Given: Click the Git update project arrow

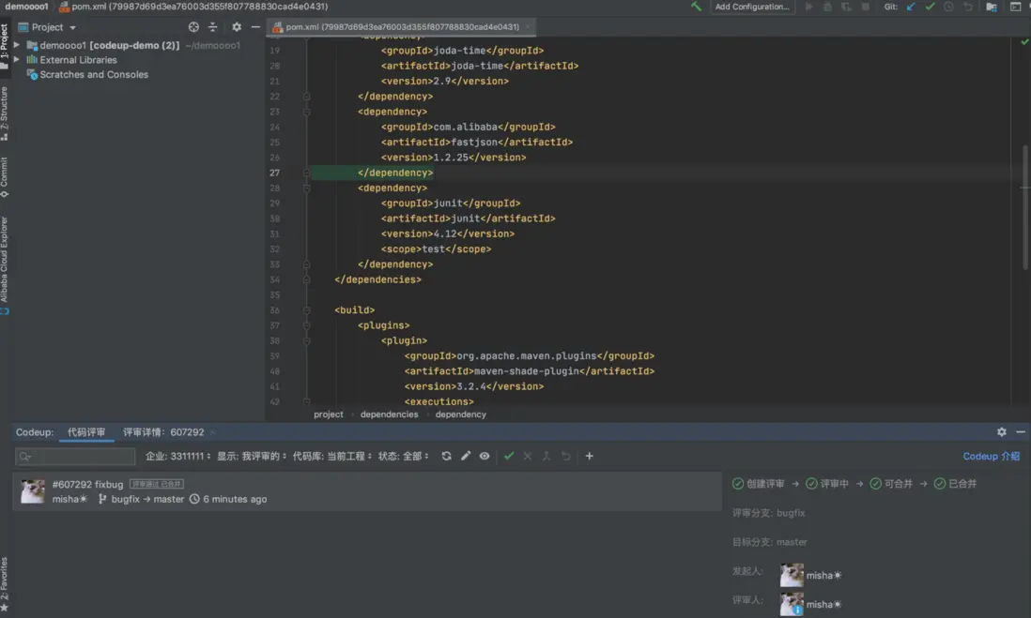Looking at the screenshot, I should click(x=910, y=7).
